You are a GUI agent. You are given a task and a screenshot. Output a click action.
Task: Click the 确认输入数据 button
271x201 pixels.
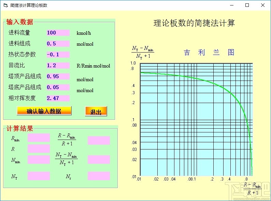click(44, 111)
